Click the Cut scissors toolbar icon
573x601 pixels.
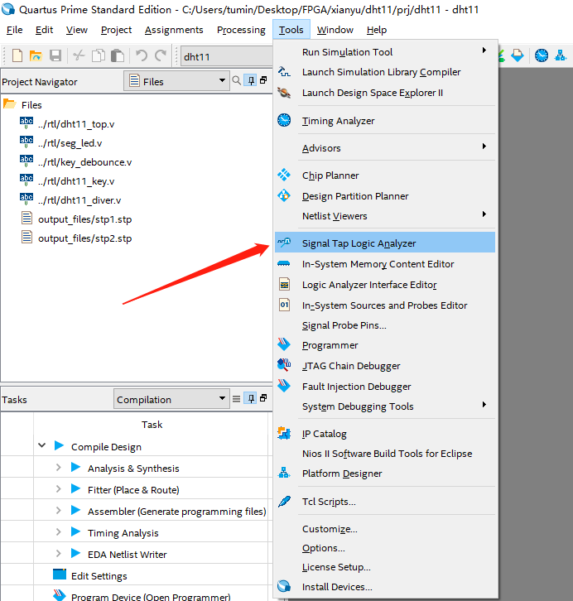(x=79, y=55)
